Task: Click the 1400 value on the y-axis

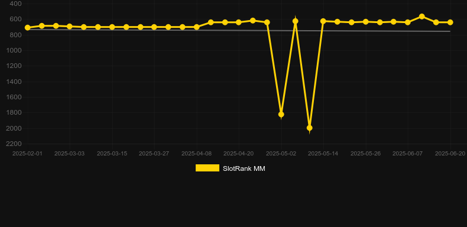Action: tap(14, 82)
